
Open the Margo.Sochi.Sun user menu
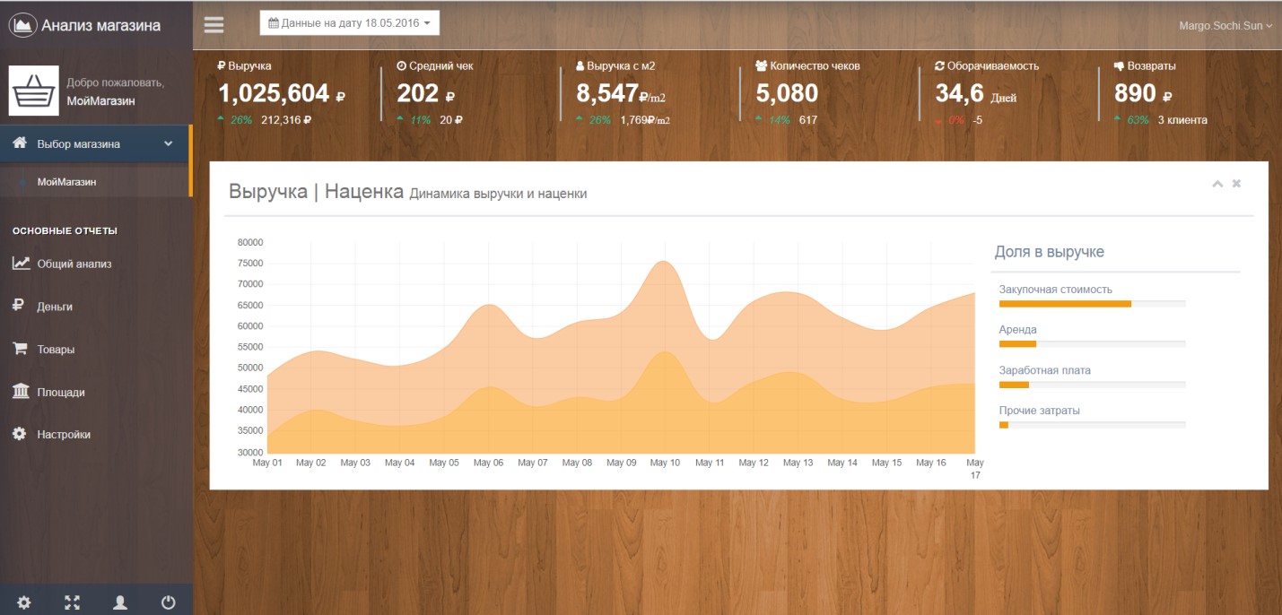coord(1225,26)
